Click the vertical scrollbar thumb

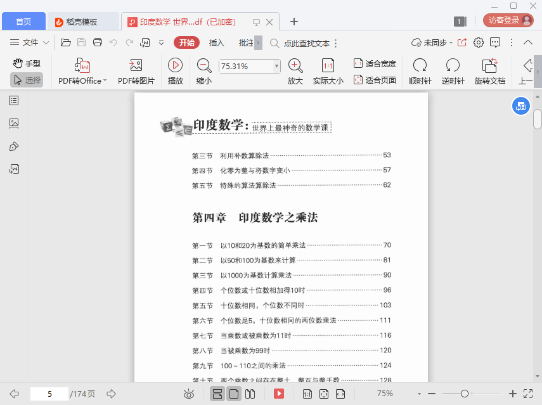pyautogui.click(x=537, y=119)
